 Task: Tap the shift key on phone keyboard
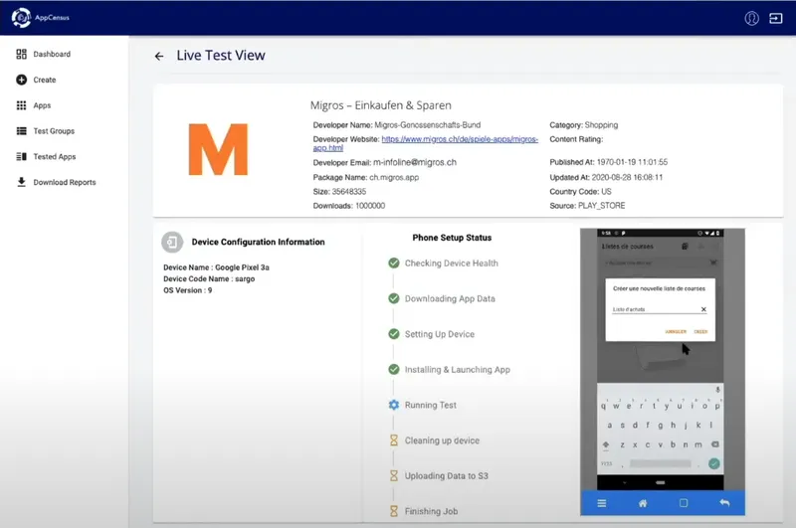click(606, 444)
